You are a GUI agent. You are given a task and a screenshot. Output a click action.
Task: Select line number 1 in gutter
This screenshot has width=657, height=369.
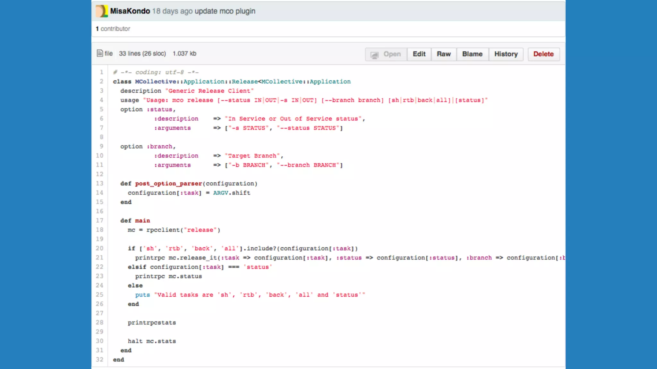pyautogui.click(x=101, y=72)
